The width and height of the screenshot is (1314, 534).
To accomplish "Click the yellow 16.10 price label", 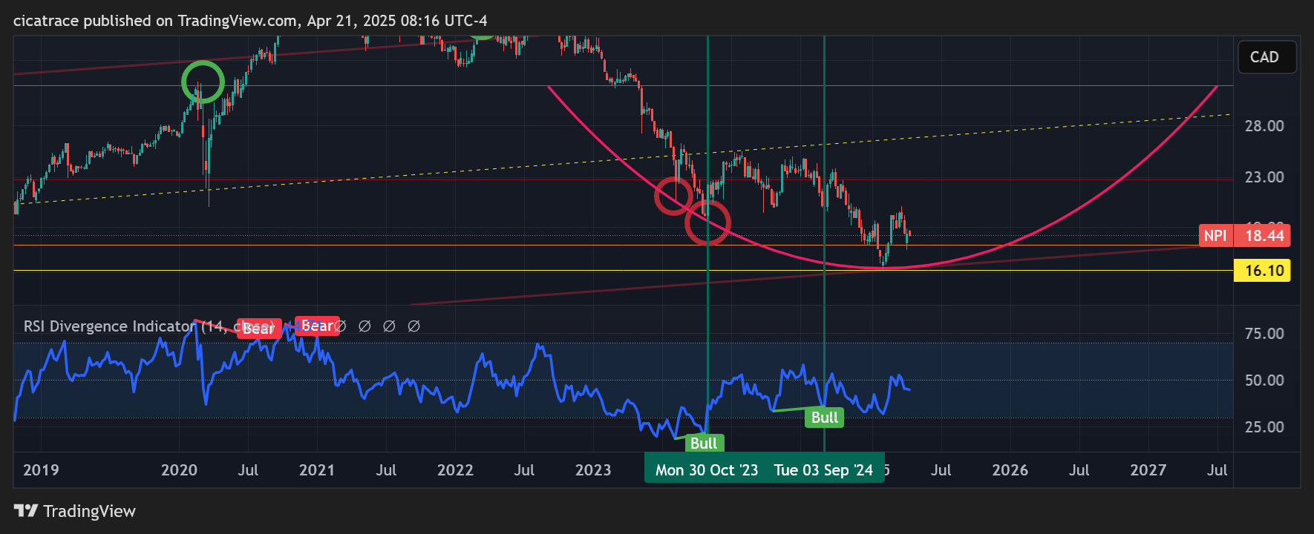I will coord(1262,271).
